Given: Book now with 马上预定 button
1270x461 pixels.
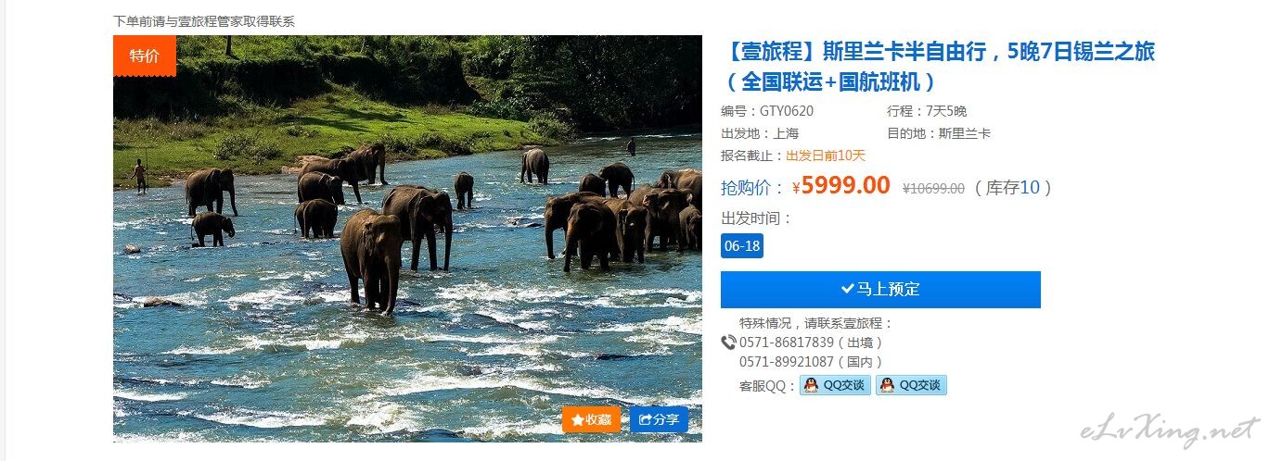Looking at the screenshot, I should pyautogui.click(x=880, y=289).
